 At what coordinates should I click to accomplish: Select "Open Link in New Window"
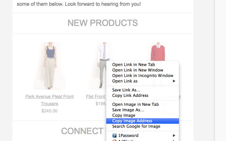coord(138,70)
